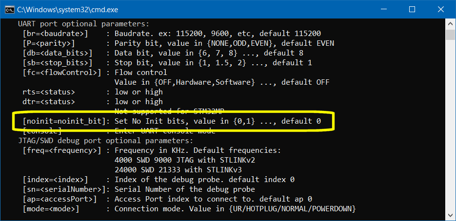This screenshot has width=456, height=221.
Task: Close the command prompt window
Action: (x=439, y=9)
